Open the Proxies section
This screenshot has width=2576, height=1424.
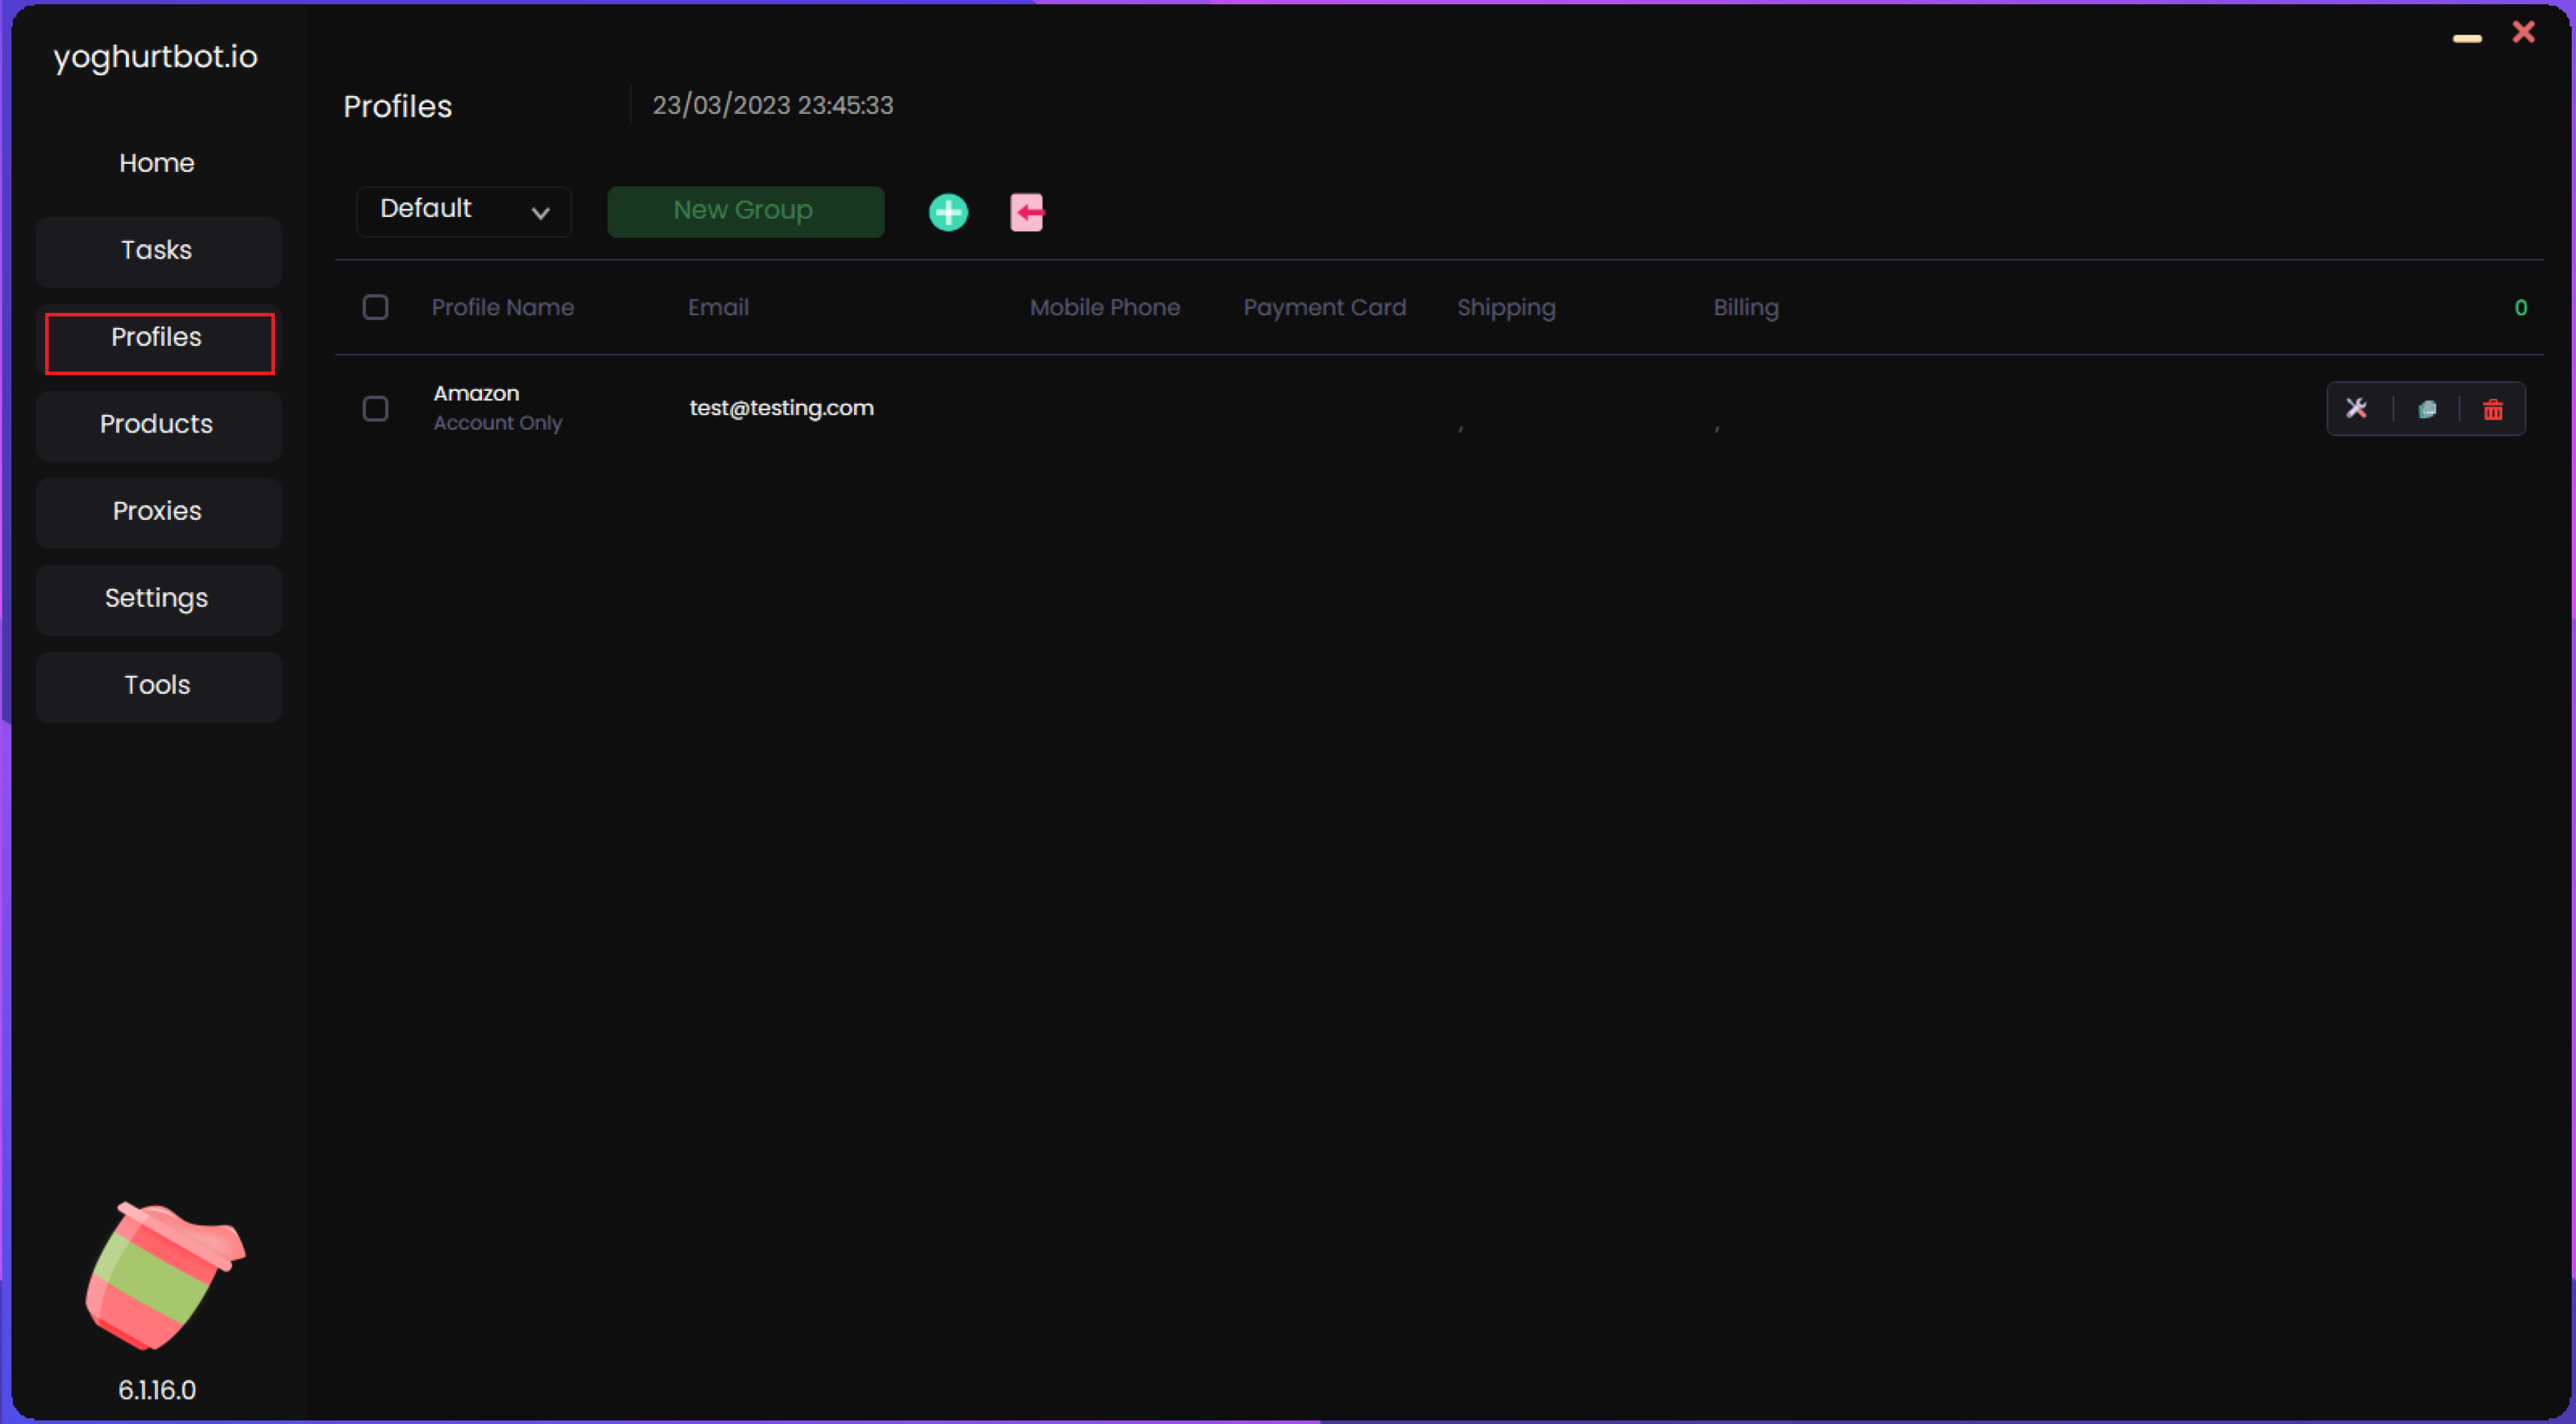(157, 511)
